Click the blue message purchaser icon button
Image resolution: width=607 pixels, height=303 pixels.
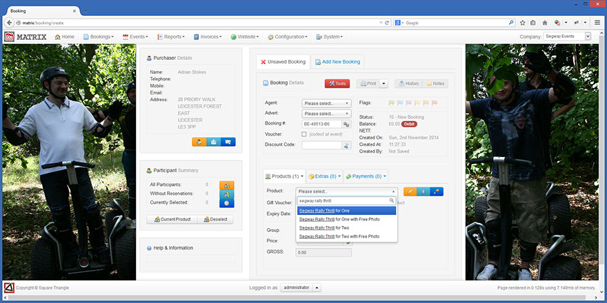pos(228,142)
